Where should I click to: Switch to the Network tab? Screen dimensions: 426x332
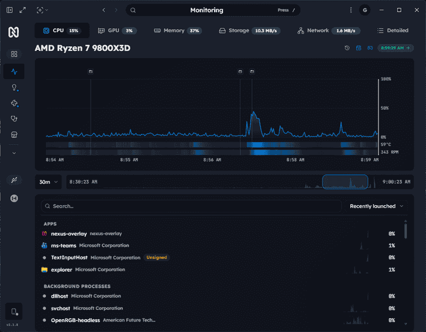pos(329,30)
